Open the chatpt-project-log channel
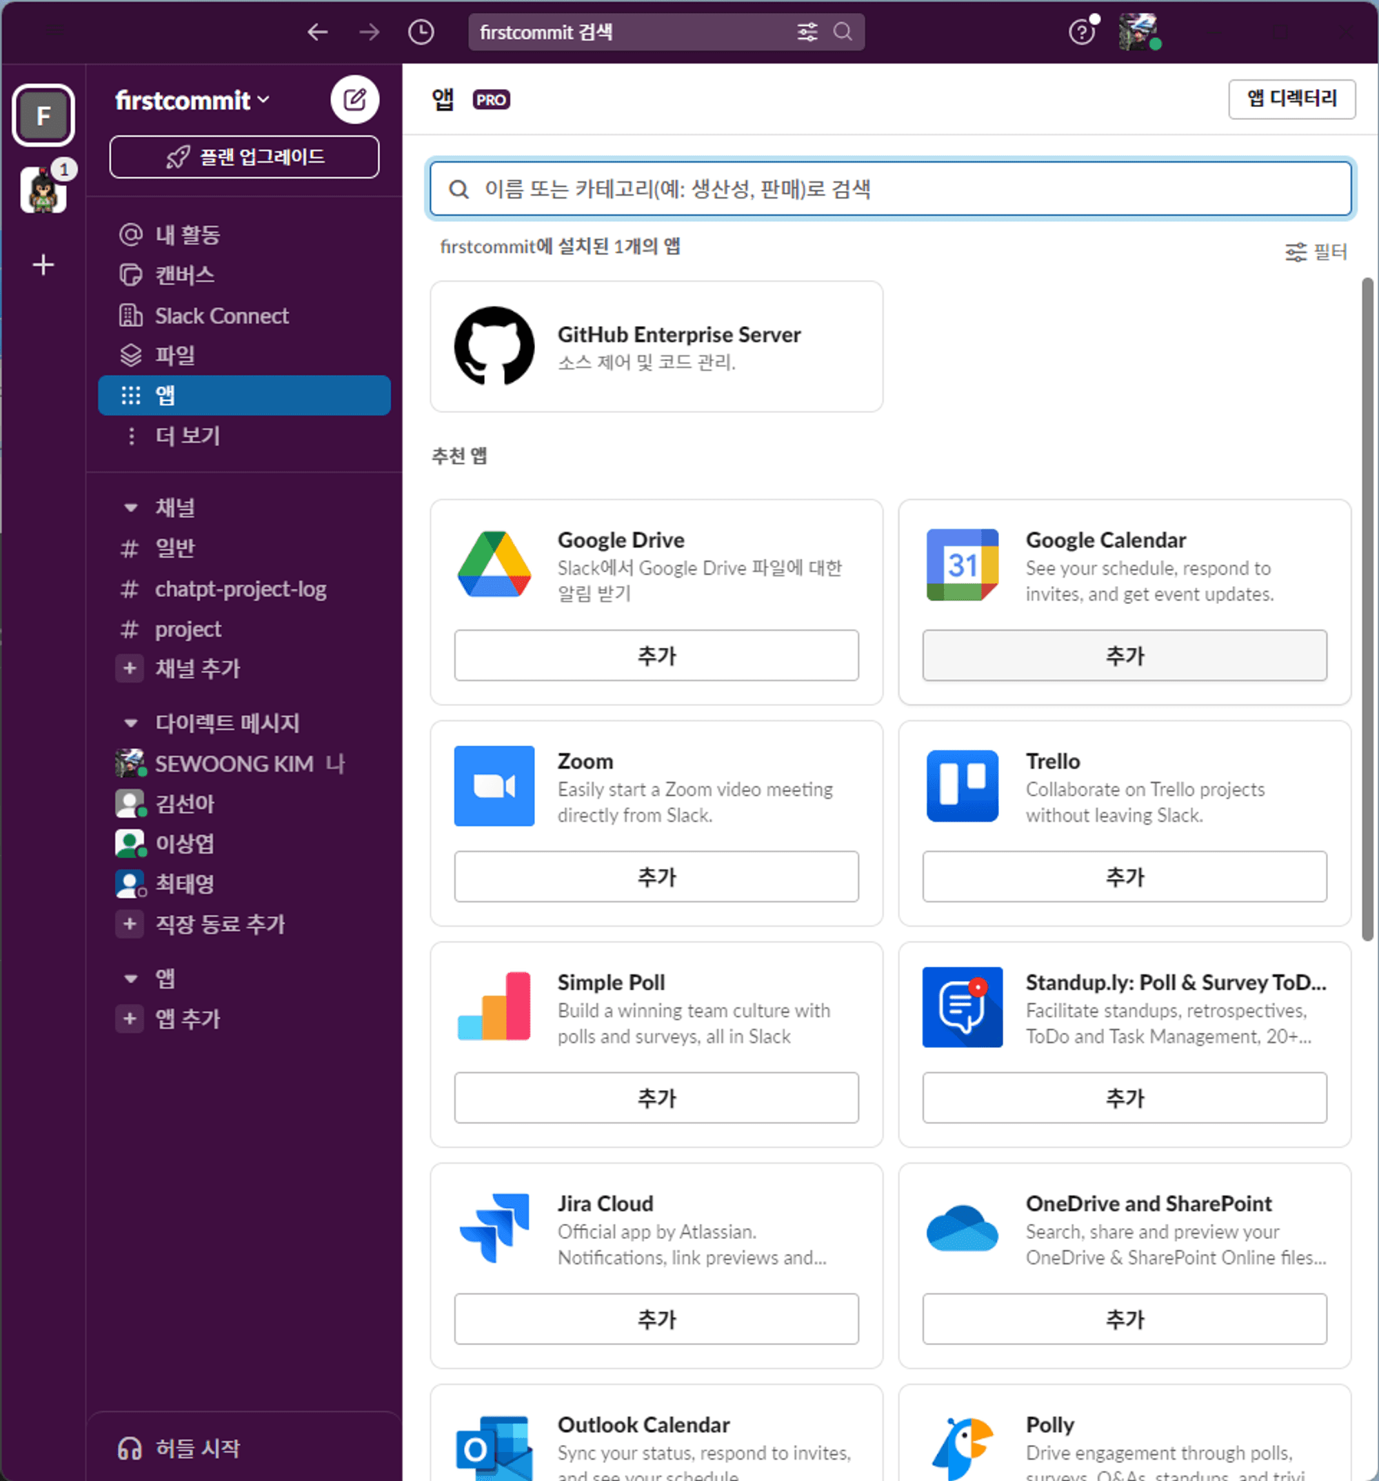The image size is (1379, 1481). tap(244, 590)
